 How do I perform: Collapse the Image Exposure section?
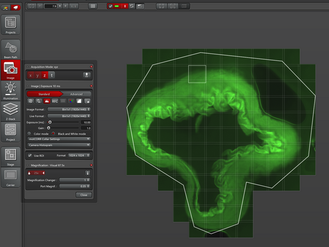[x=28, y=86]
